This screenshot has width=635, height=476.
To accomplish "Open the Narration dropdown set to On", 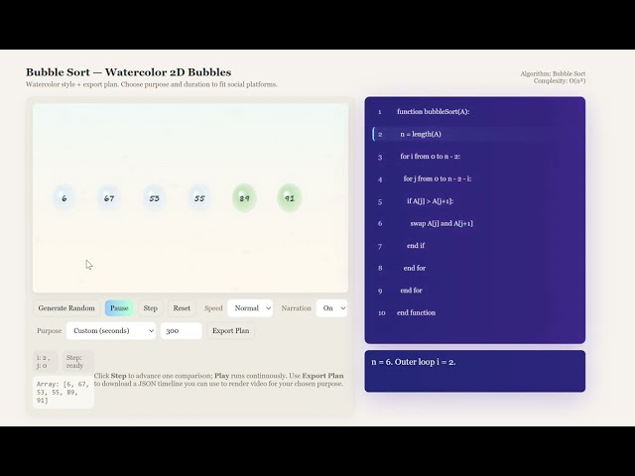I will click(331, 308).
